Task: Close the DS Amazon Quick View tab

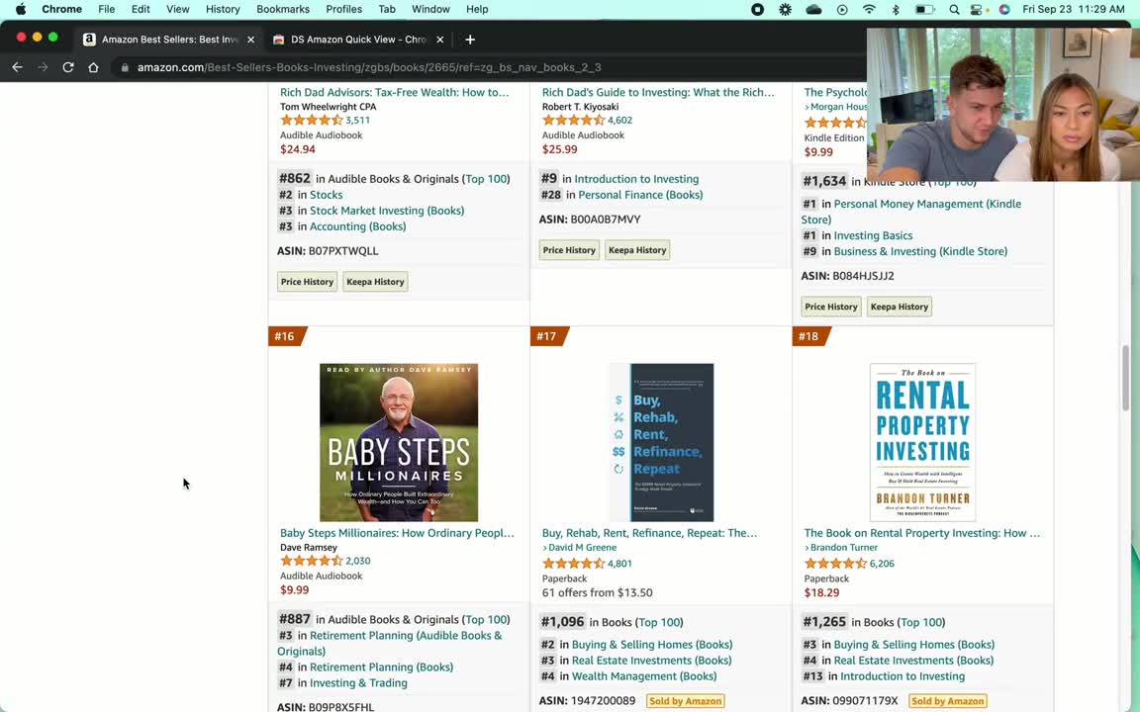Action: coord(439,40)
